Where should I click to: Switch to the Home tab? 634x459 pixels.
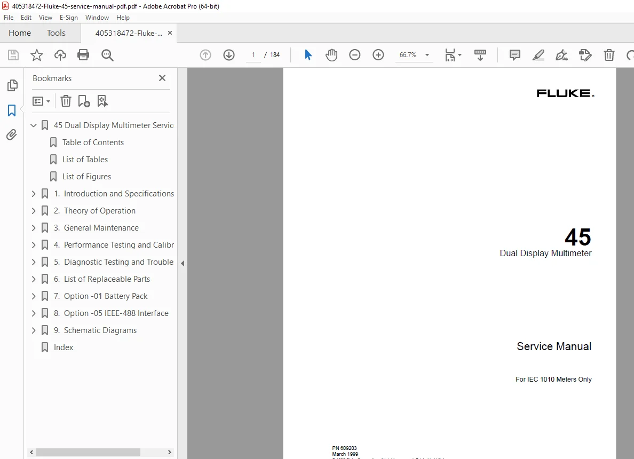coord(20,33)
